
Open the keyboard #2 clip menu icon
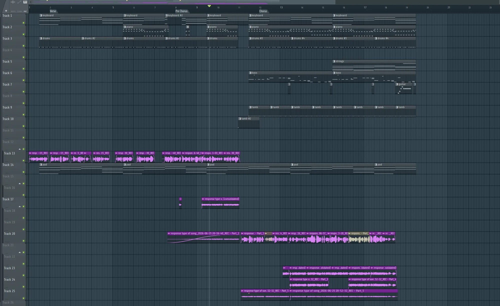[166, 16]
